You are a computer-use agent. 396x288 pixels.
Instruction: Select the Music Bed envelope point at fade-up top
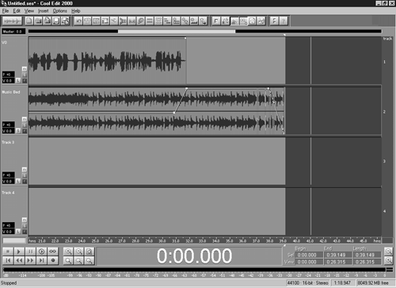tap(187, 88)
